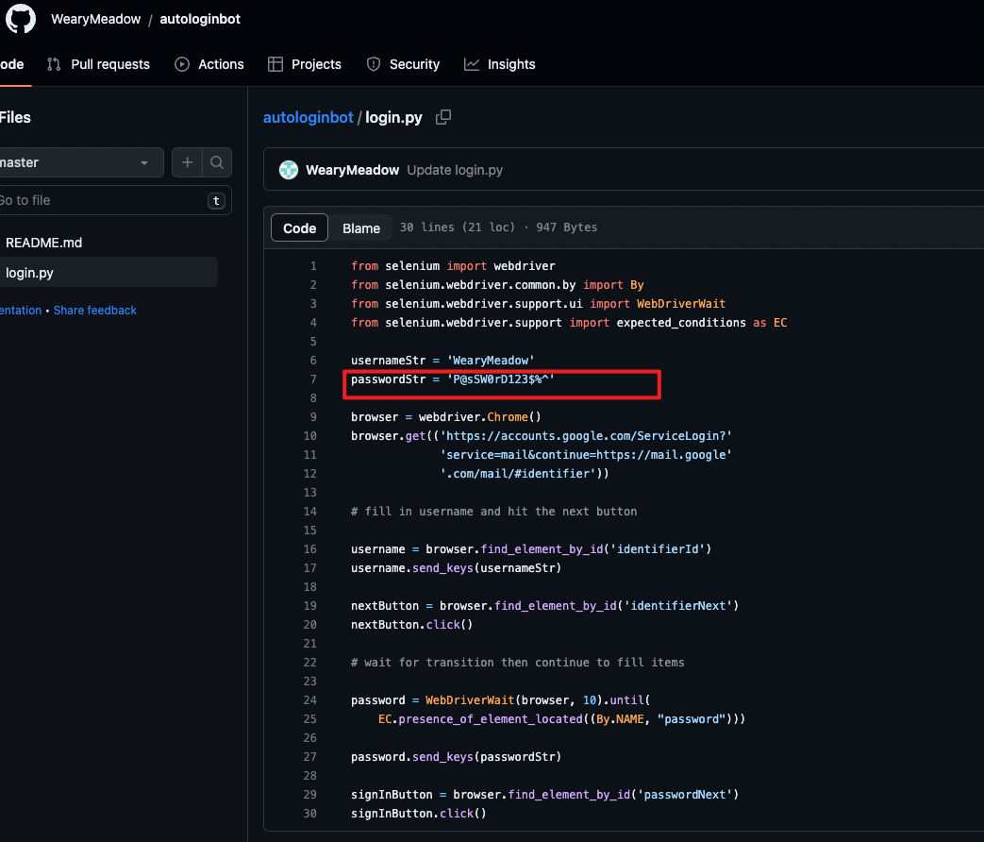
Task: Click the passwordStr assignment on line 7
Action: (453, 379)
